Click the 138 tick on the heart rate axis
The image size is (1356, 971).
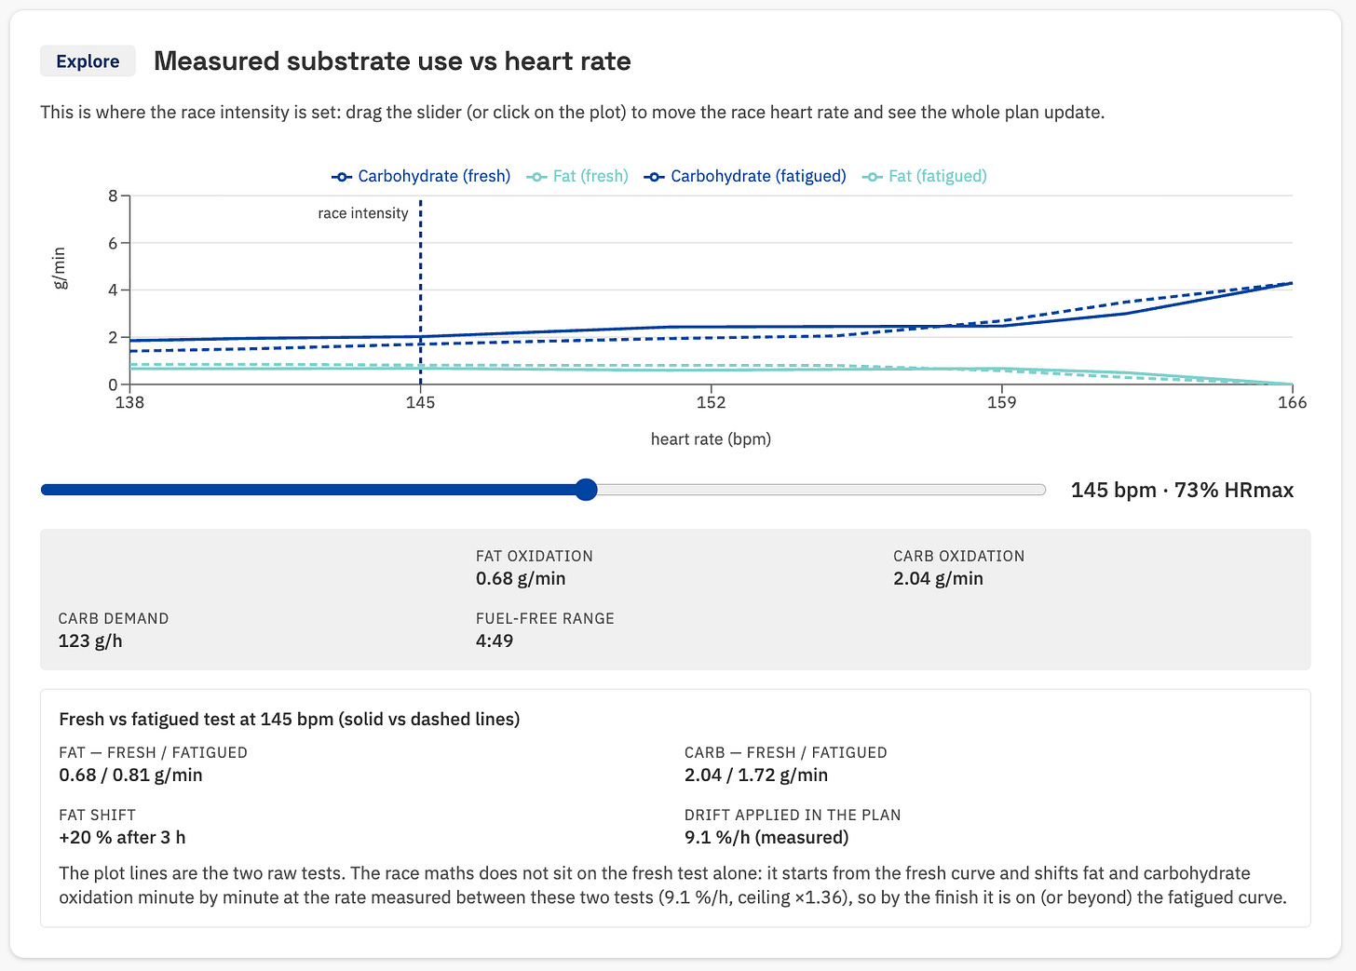[x=129, y=402]
